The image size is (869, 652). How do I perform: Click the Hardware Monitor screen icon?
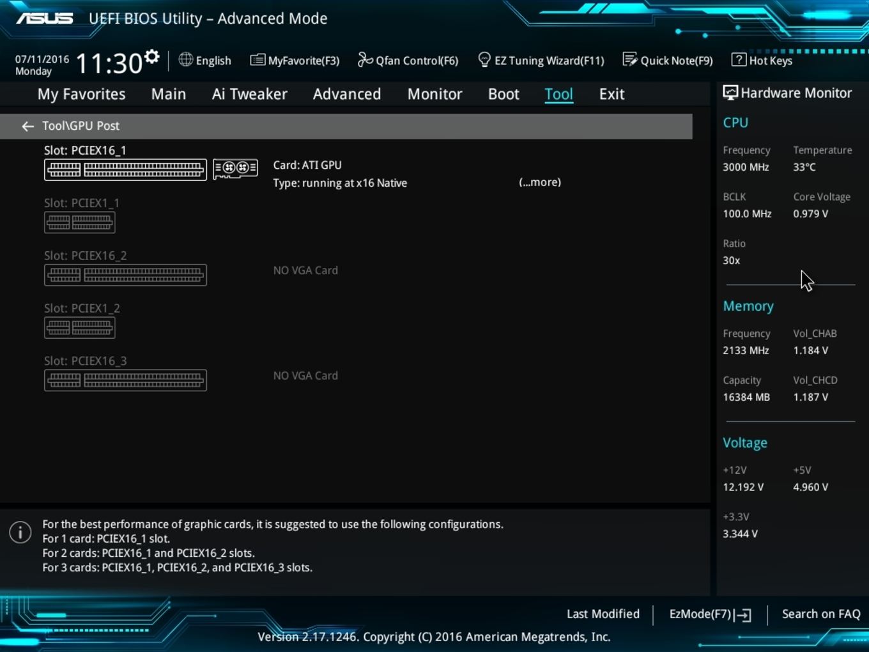click(x=730, y=93)
